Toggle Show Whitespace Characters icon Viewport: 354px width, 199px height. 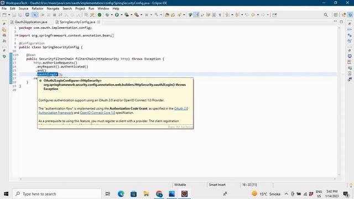click(220, 15)
